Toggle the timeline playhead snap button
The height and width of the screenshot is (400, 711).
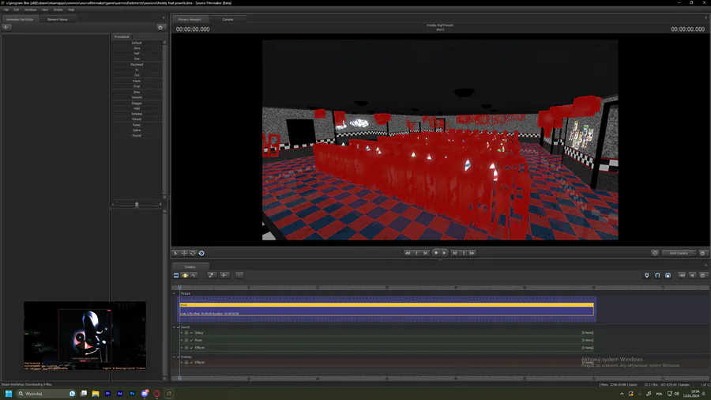coord(647,275)
